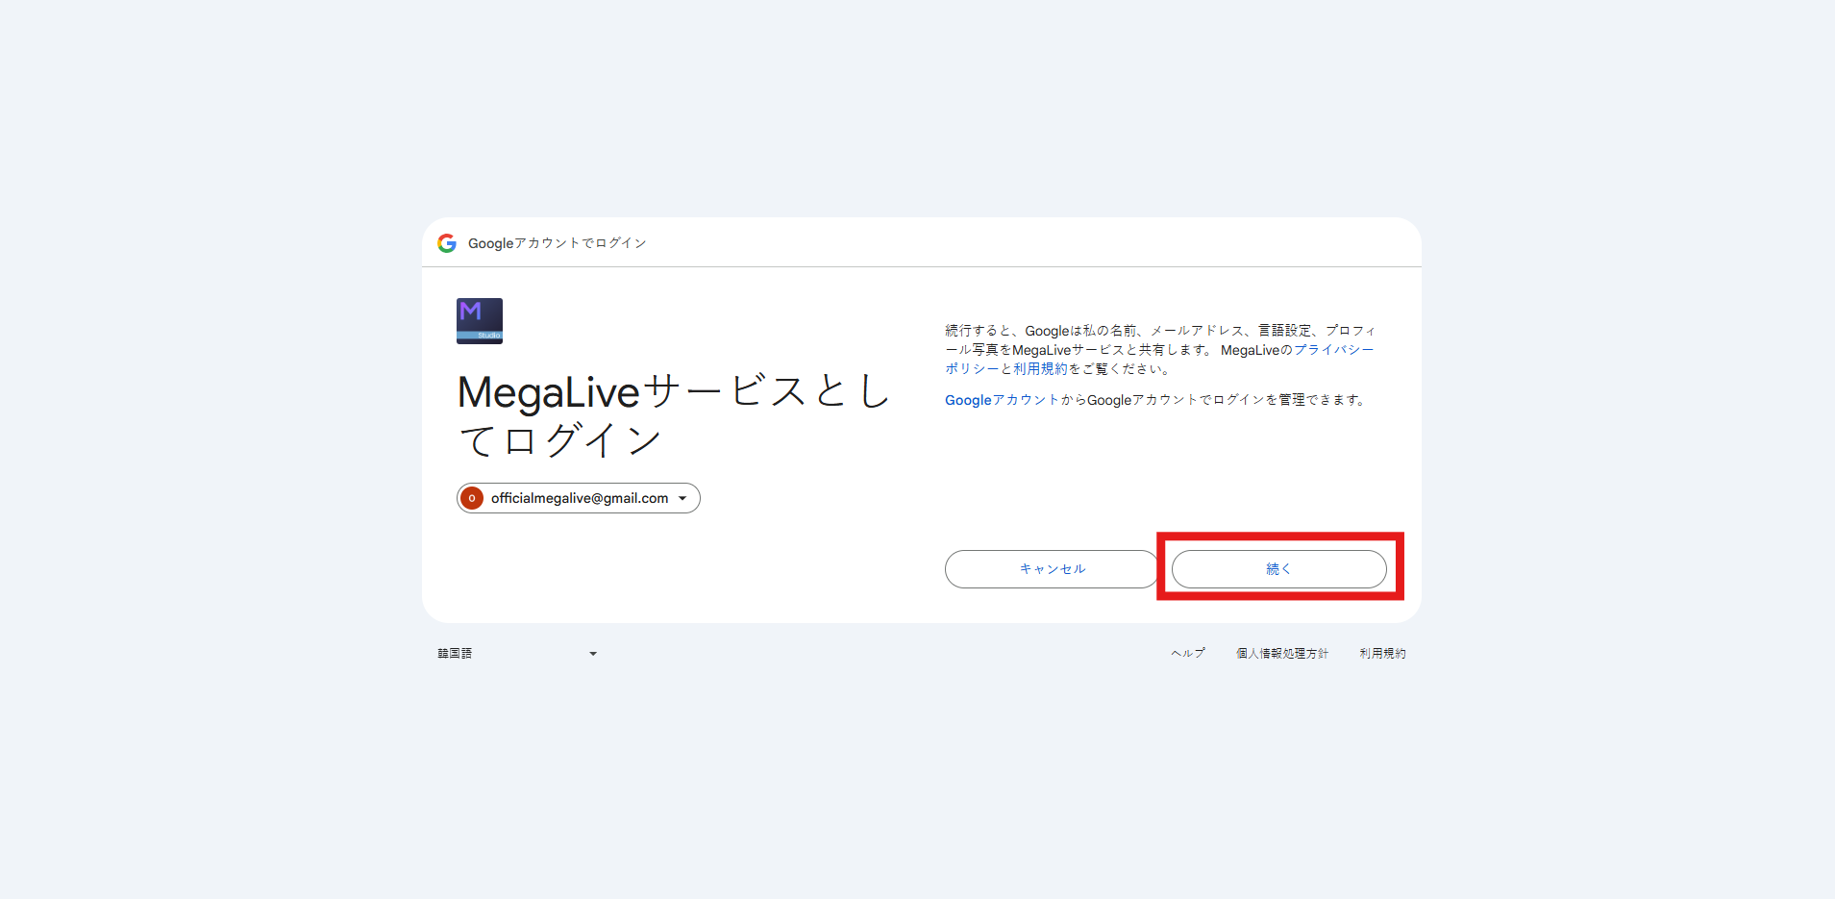Click the Googleアカウントでログイン header text
1835x899 pixels.
click(x=558, y=243)
